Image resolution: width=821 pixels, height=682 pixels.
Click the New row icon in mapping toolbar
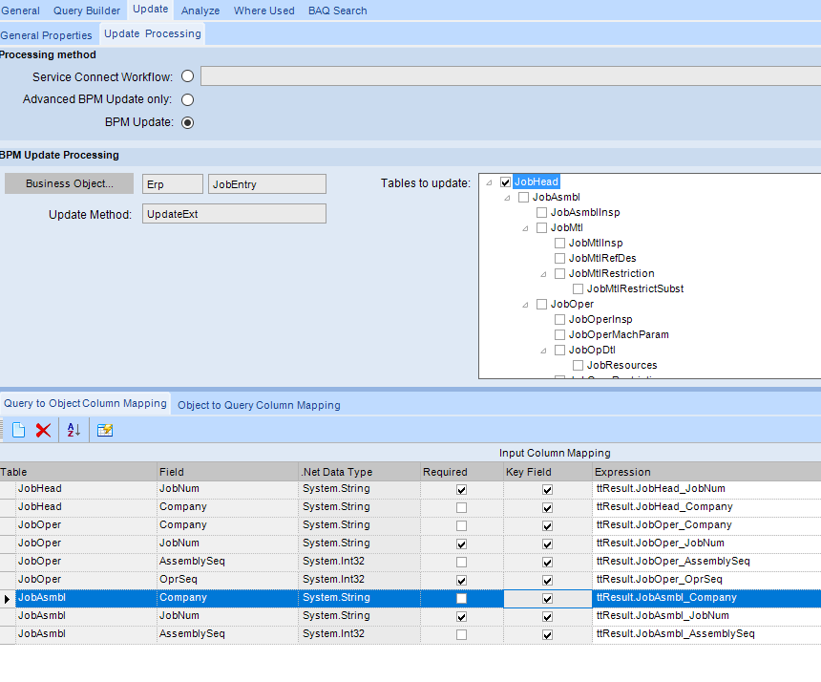18,431
